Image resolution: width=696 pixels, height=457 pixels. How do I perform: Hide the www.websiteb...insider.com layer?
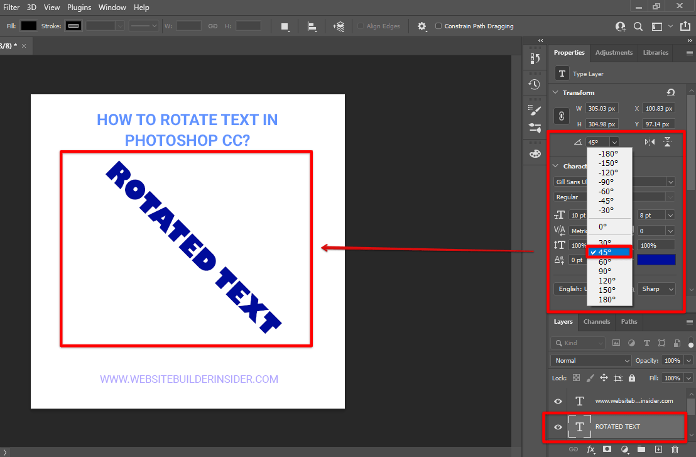(557, 400)
